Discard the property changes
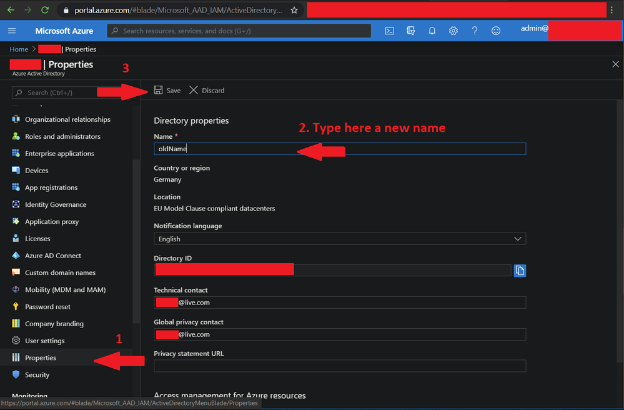 click(x=207, y=91)
